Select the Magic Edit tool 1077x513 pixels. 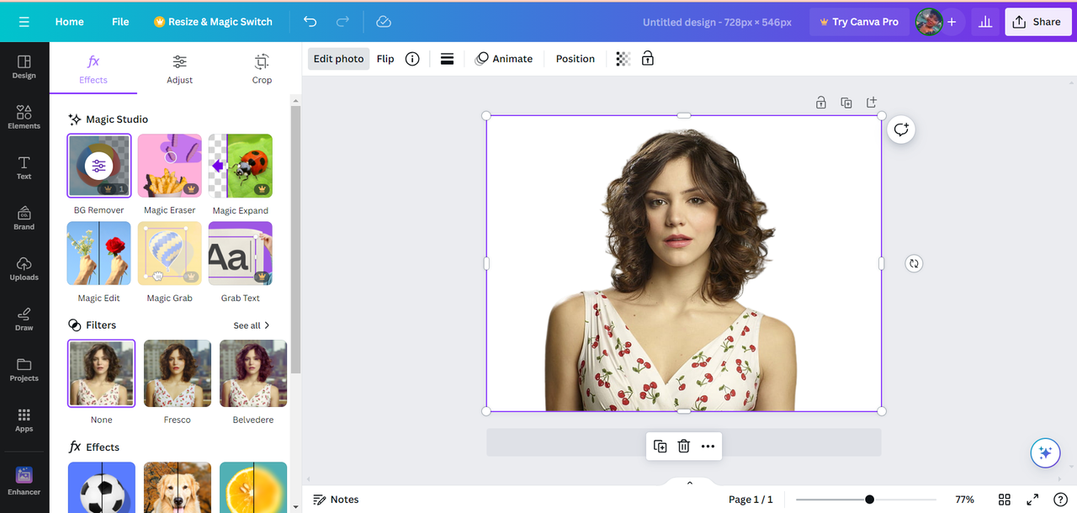tap(99, 253)
